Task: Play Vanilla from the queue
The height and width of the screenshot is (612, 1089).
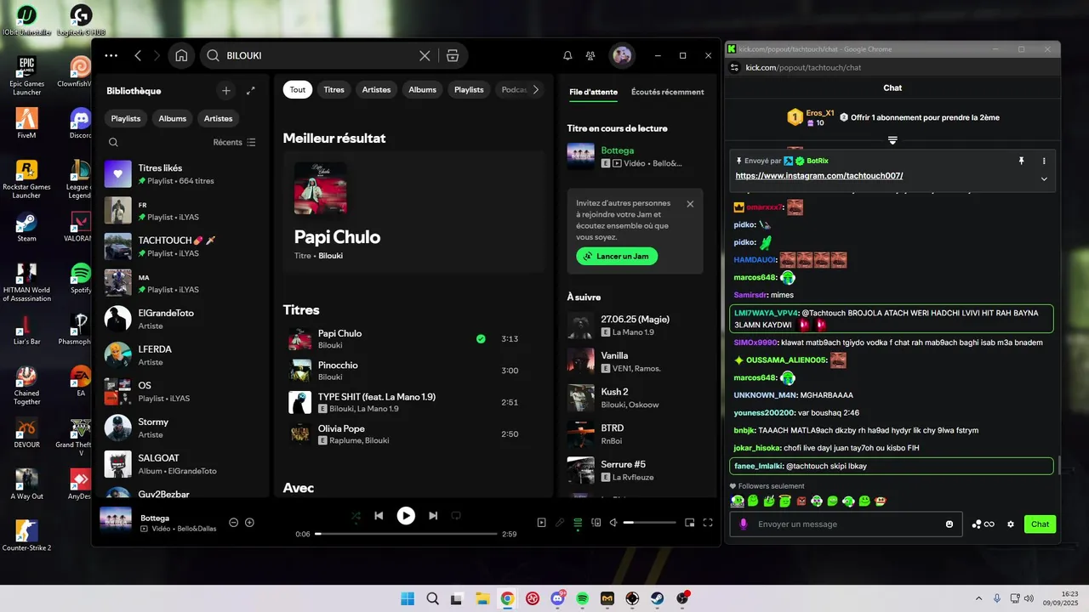Action: click(x=636, y=361)
